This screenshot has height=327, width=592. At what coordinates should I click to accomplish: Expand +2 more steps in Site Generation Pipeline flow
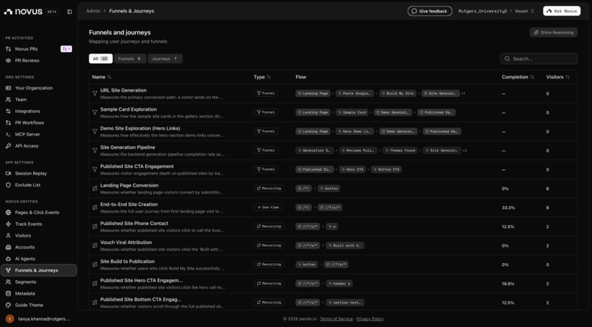(465, 151)
